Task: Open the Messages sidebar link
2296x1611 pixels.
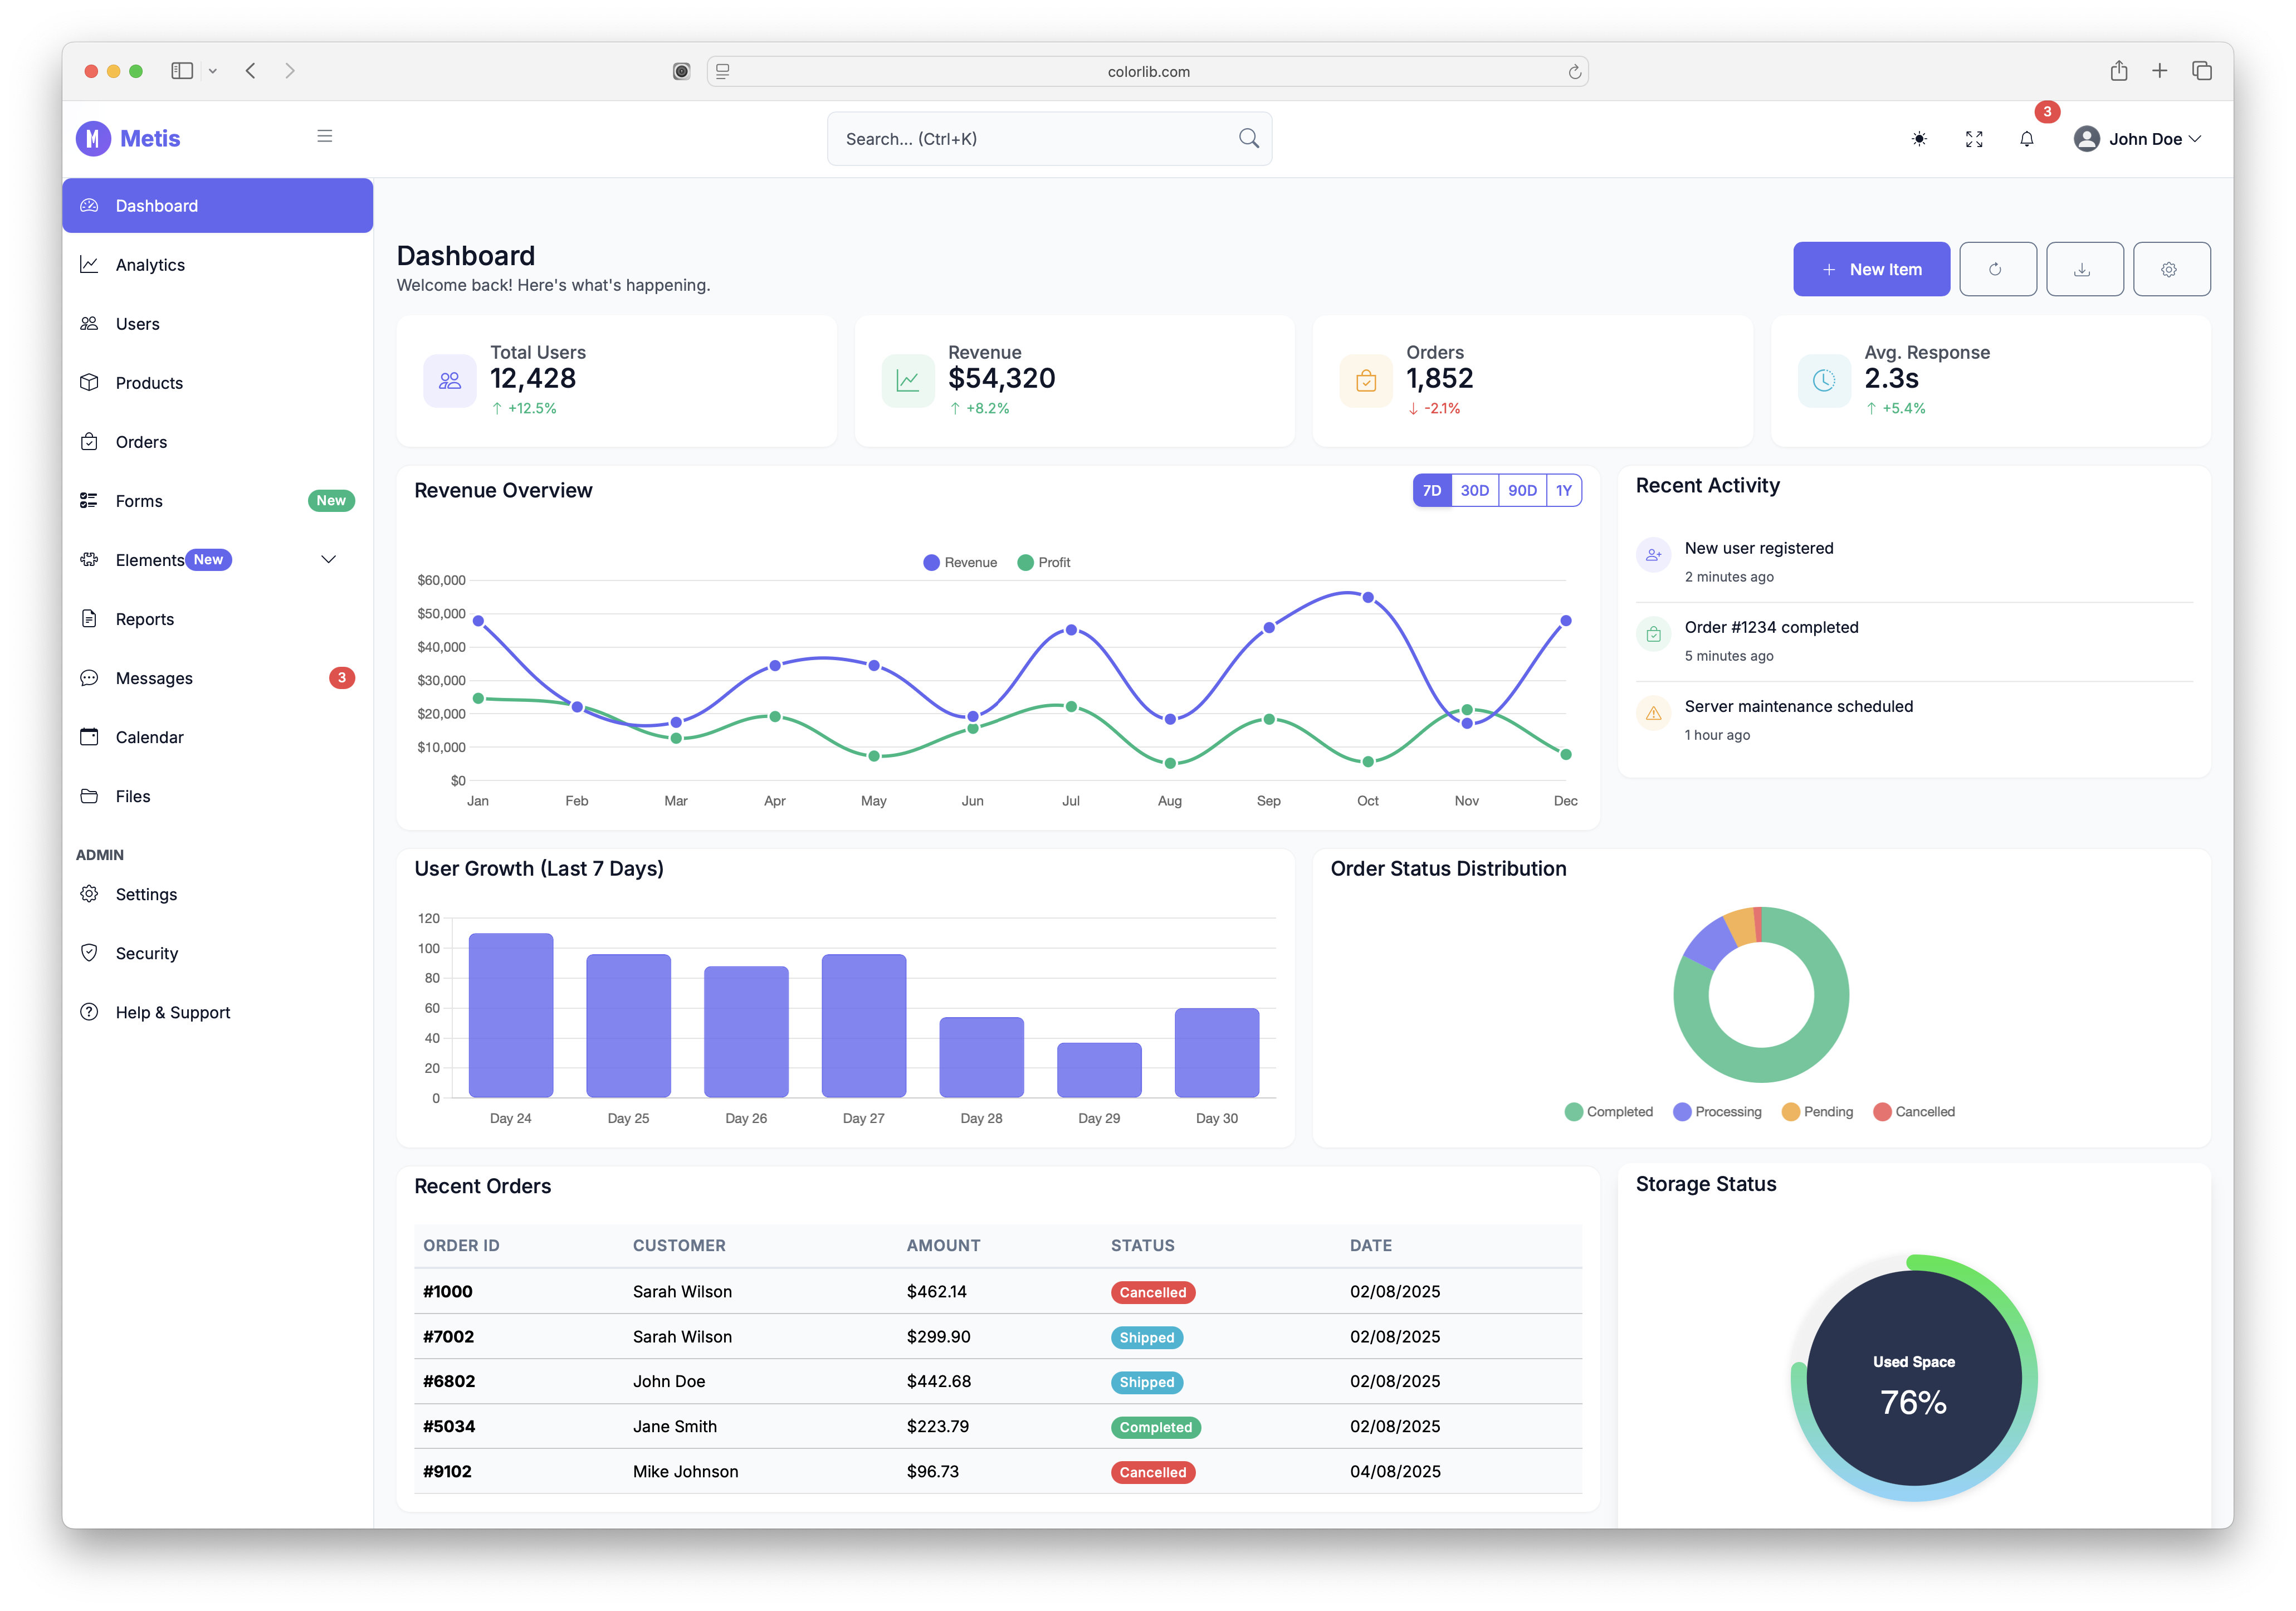Action: [x=154, y=678]
